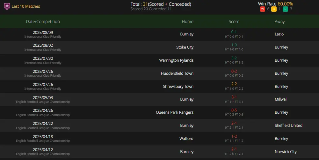Click the green L losses badge
Screen dimensions: 319x160
point(285,9)
